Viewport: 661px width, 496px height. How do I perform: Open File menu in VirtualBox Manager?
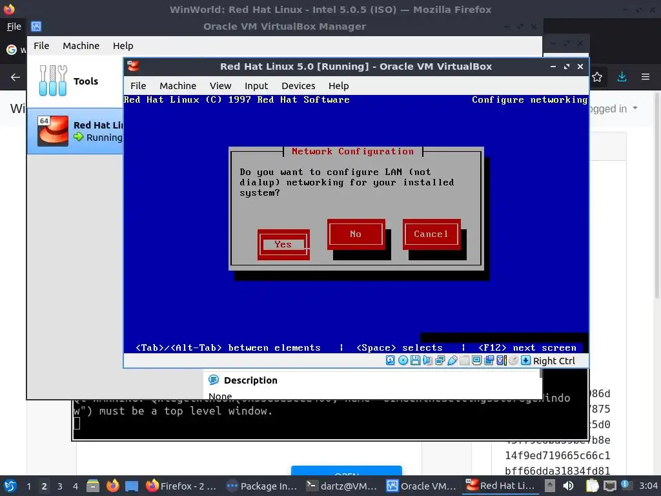pyautogui.click(x=41, y=46)
